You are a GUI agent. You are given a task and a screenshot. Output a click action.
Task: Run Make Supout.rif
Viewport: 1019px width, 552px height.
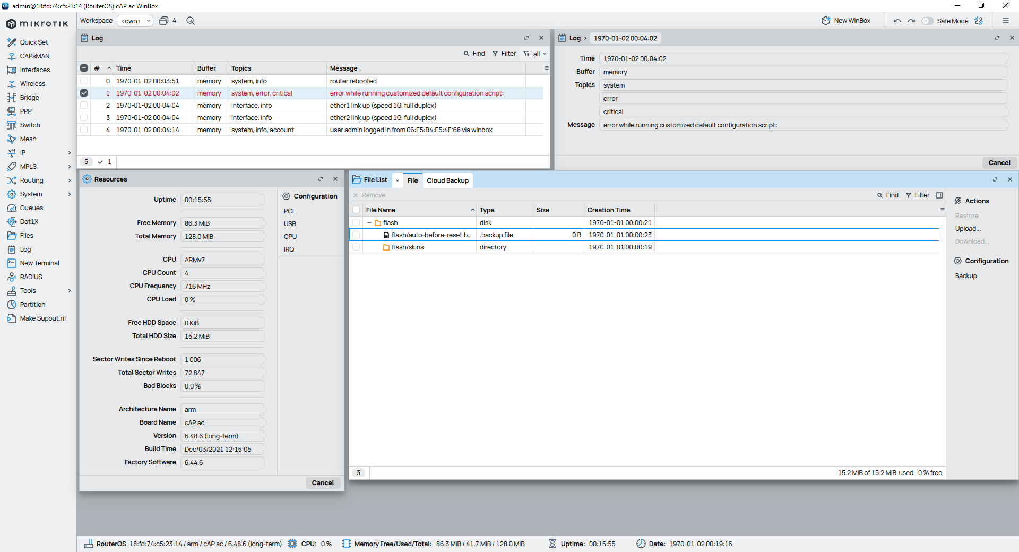coord(43,318)
